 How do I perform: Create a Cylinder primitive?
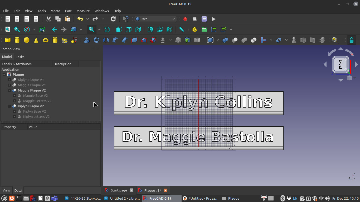coord(17,40)
